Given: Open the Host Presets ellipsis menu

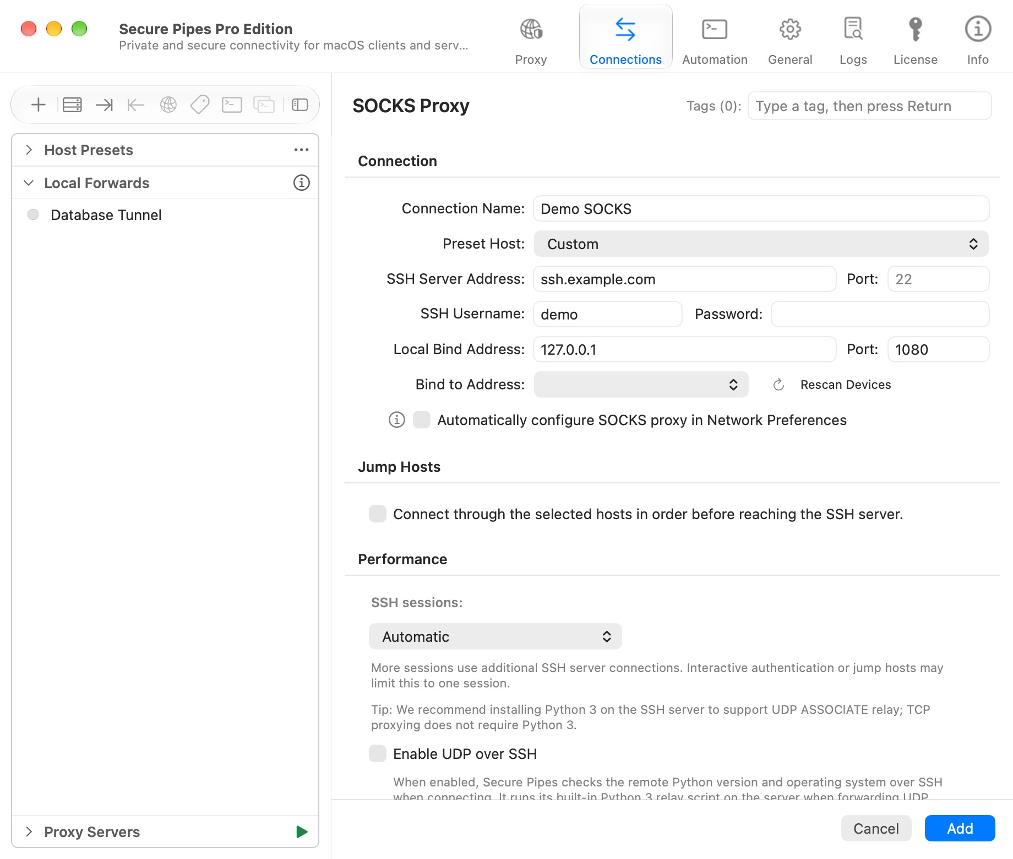Looking at the screenshot, I should pos(301,150).
